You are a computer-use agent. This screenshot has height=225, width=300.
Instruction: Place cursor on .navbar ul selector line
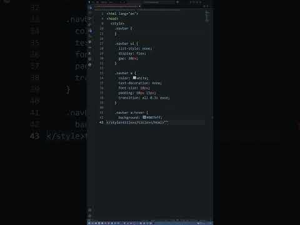tap(126, 44)
